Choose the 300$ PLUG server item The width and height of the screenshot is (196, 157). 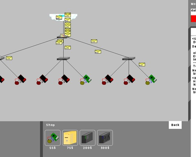pos(105,138)
